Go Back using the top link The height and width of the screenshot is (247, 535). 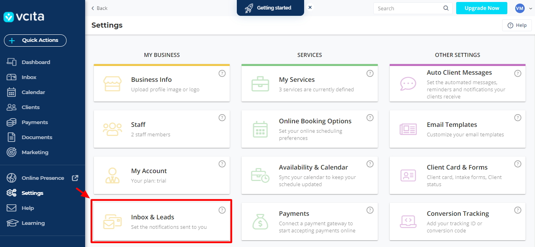pos(99,8)
